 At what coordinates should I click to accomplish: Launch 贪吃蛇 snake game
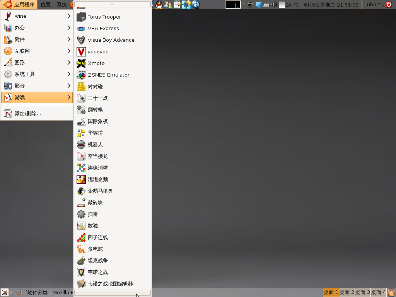pyautogui.click(x=113, y=249)
